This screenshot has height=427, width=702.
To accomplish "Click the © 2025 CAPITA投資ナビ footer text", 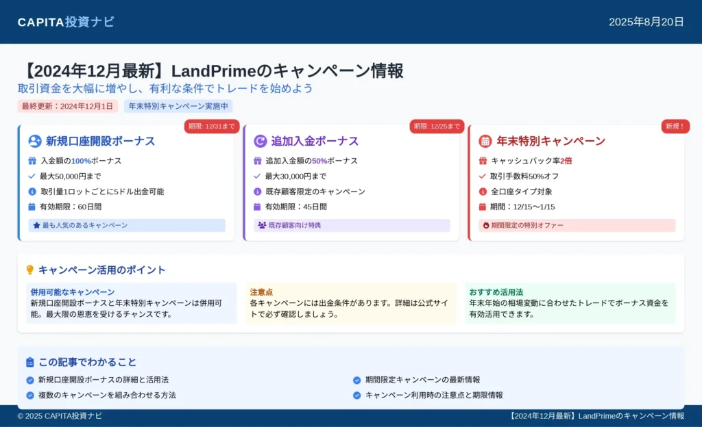I will (60, 416).
